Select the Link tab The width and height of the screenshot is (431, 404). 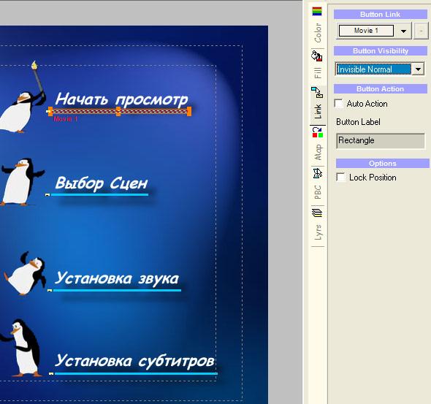[x=318, y=104]
